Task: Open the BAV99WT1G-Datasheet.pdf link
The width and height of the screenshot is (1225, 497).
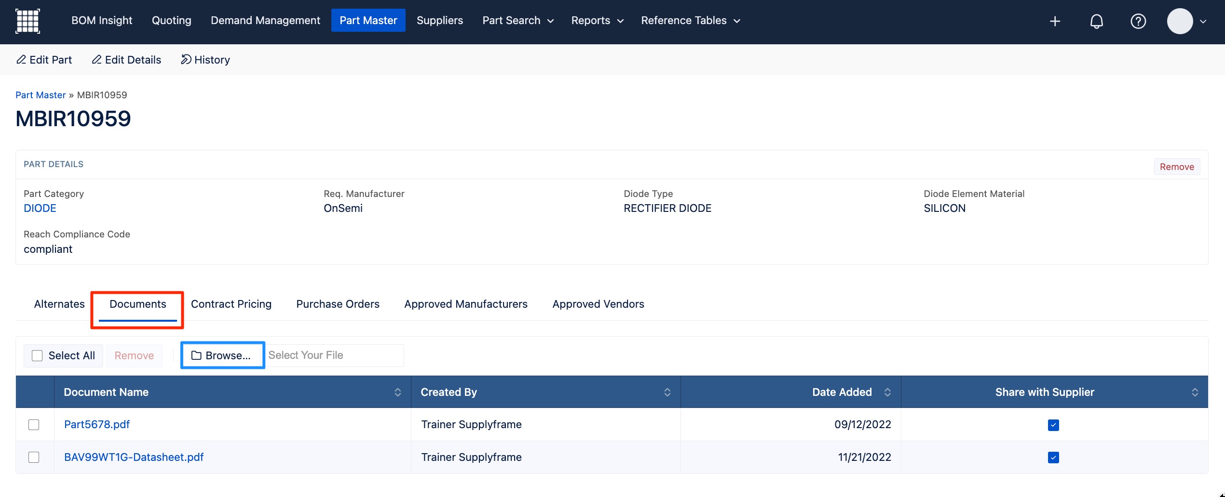Action: [x=134, y=457]
